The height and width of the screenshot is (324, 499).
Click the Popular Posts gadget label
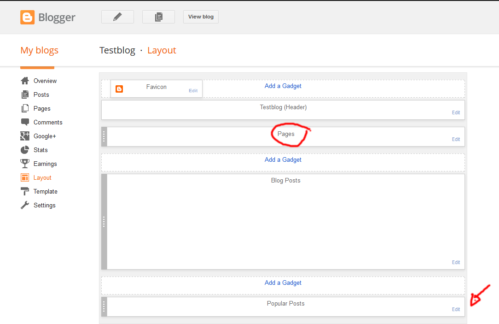(285, 304)
